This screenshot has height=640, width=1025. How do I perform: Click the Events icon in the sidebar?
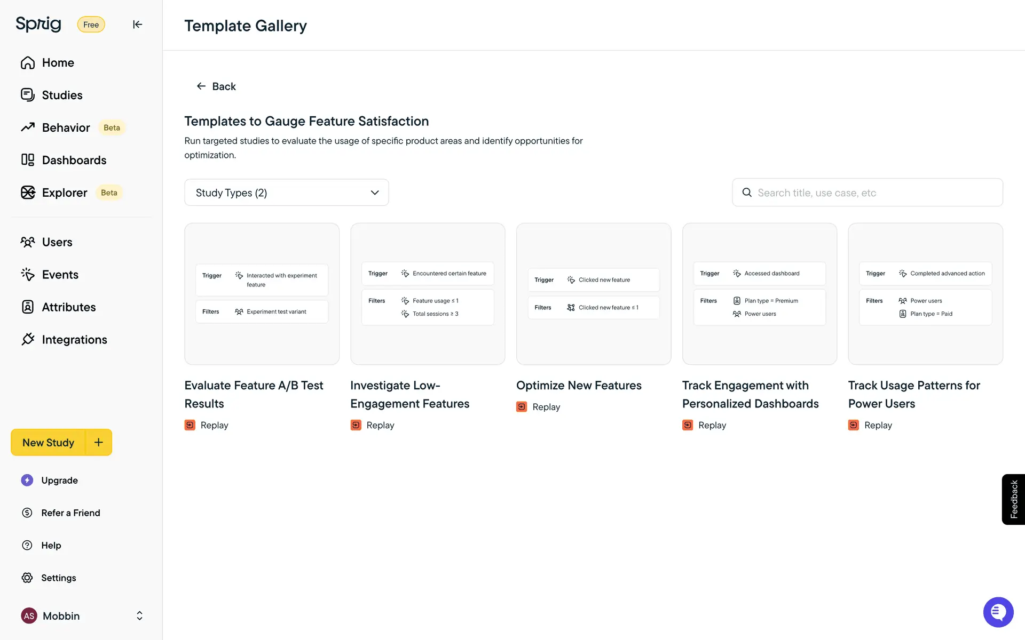coord(28,275)
